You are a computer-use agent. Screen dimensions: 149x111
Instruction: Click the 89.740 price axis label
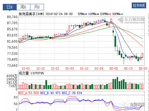coord(12,17)
